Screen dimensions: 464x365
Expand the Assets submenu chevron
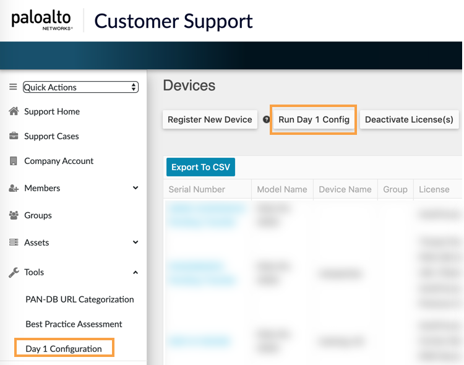(135, 243)
